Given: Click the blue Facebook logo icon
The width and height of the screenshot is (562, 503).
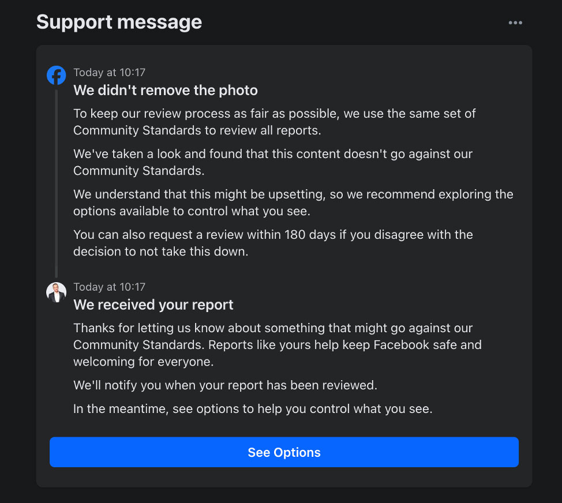Looking at the screenshot, I should point(56,76).
